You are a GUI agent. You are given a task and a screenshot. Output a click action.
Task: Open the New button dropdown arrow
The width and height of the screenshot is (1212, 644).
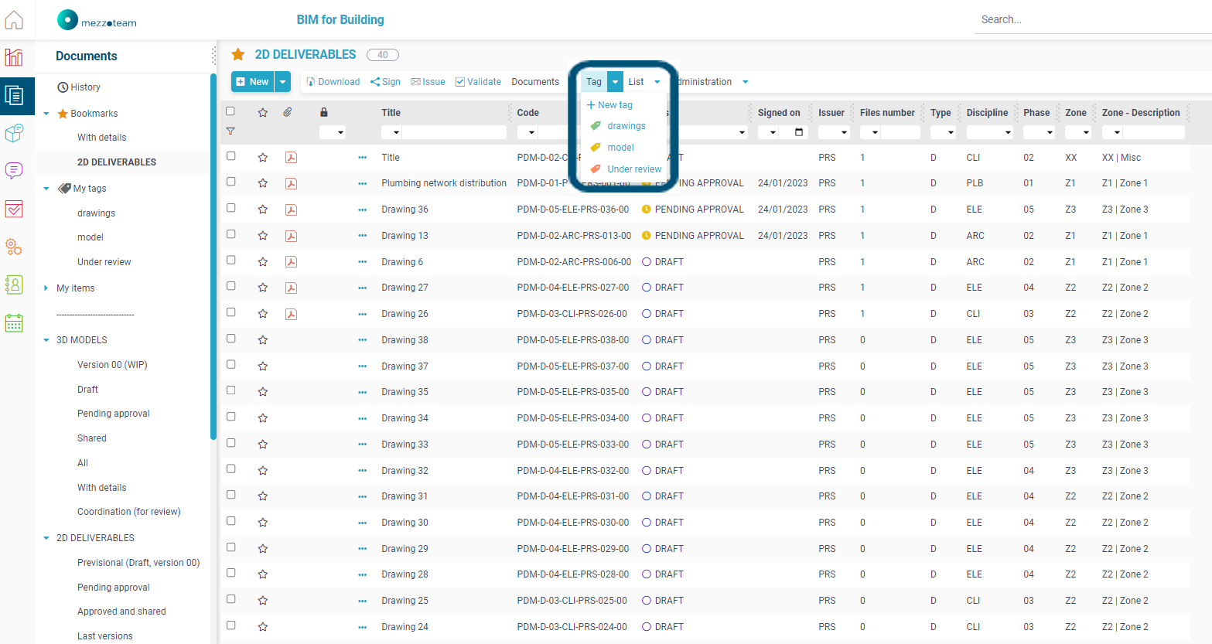tap(282, 81)
